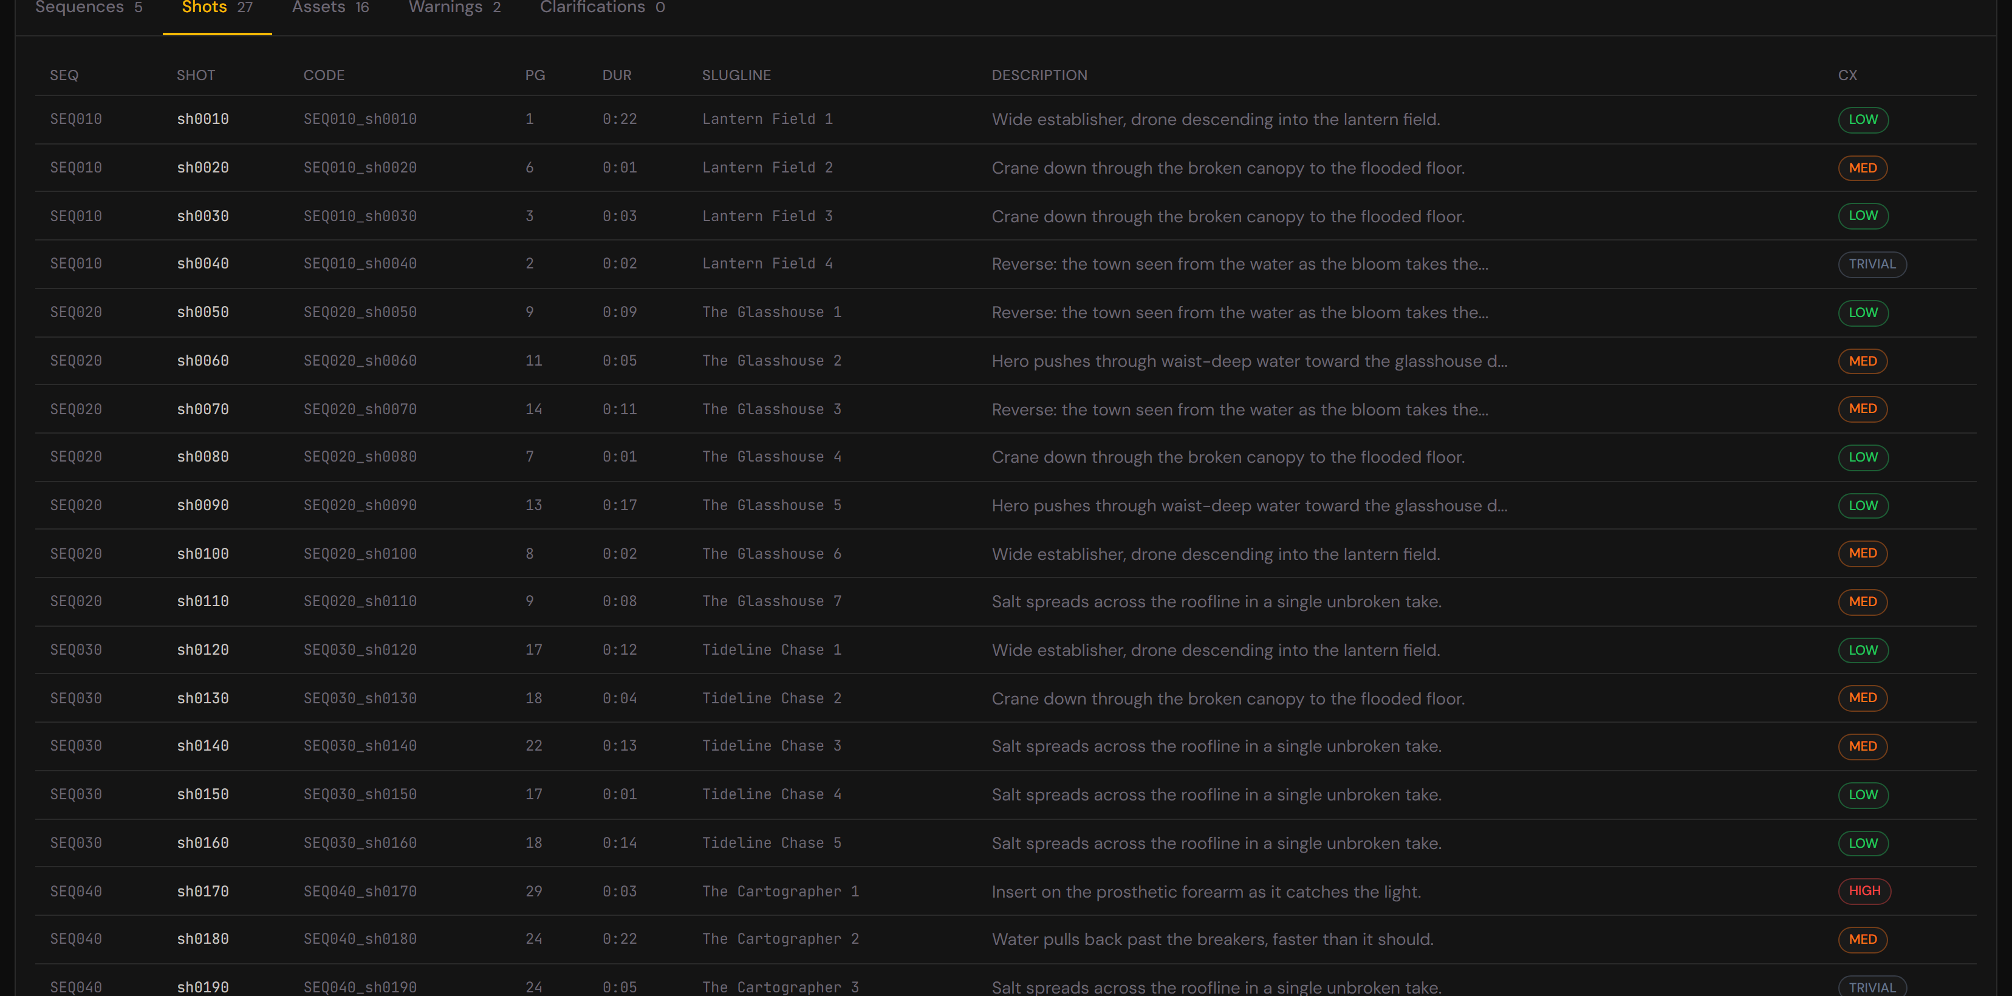Click the SLUGLINE column header
The height and width of the screenshot is (996, 2012).
click(736, 75)
